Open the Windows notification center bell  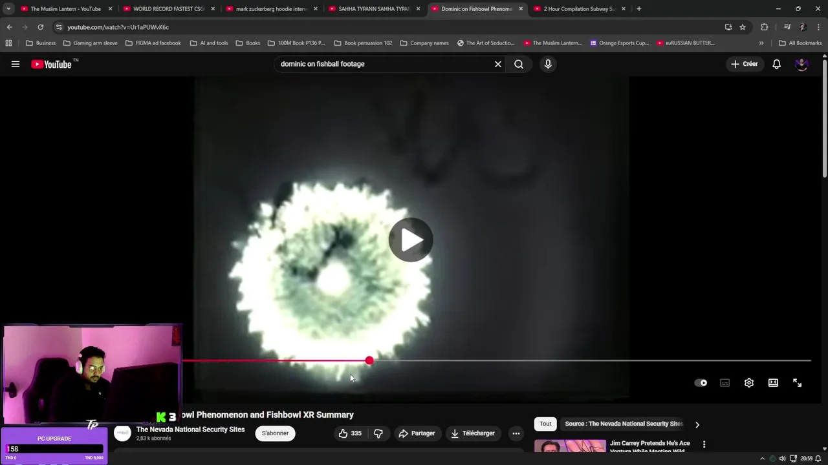tap(820, 459)
